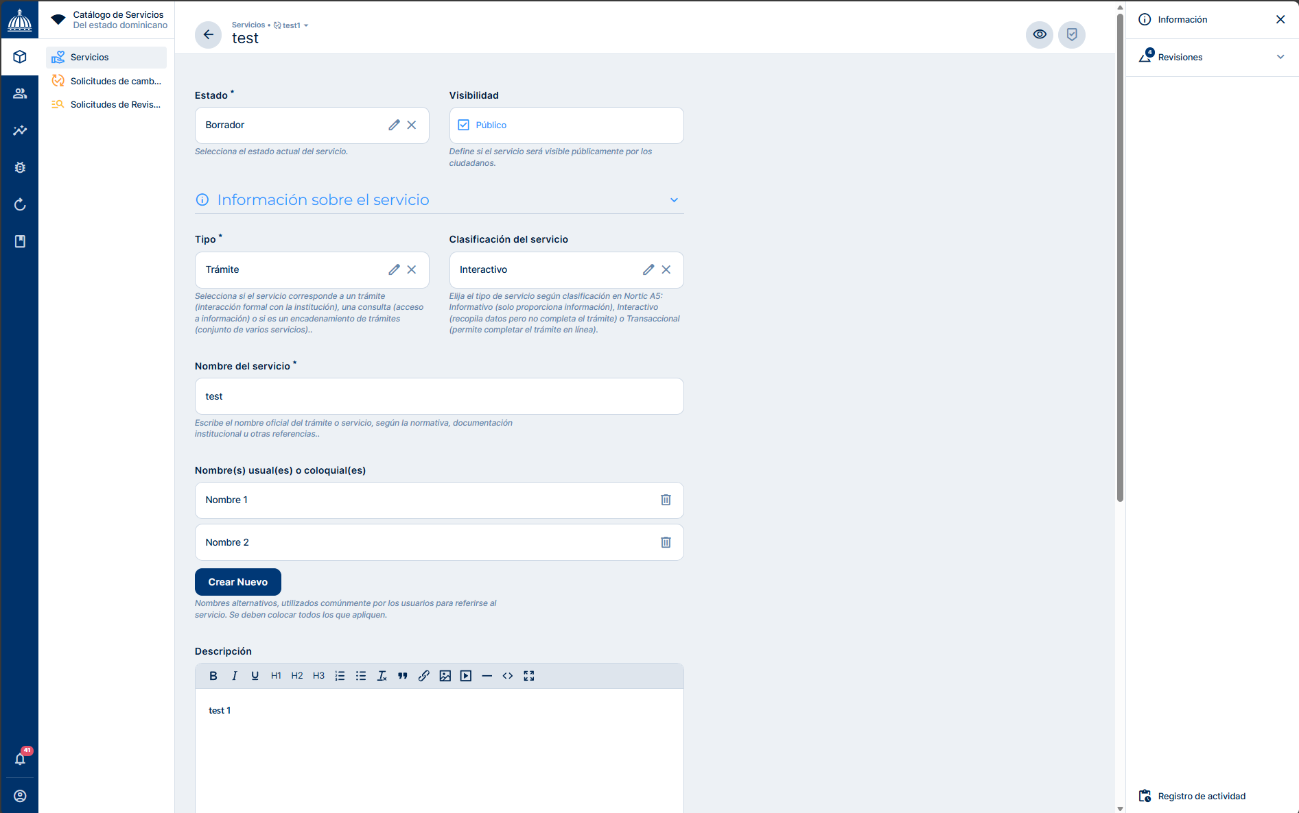Viewport: 1299px width, 813px height.
Task: Click the Crear Nuevo button
Action: 237,582
